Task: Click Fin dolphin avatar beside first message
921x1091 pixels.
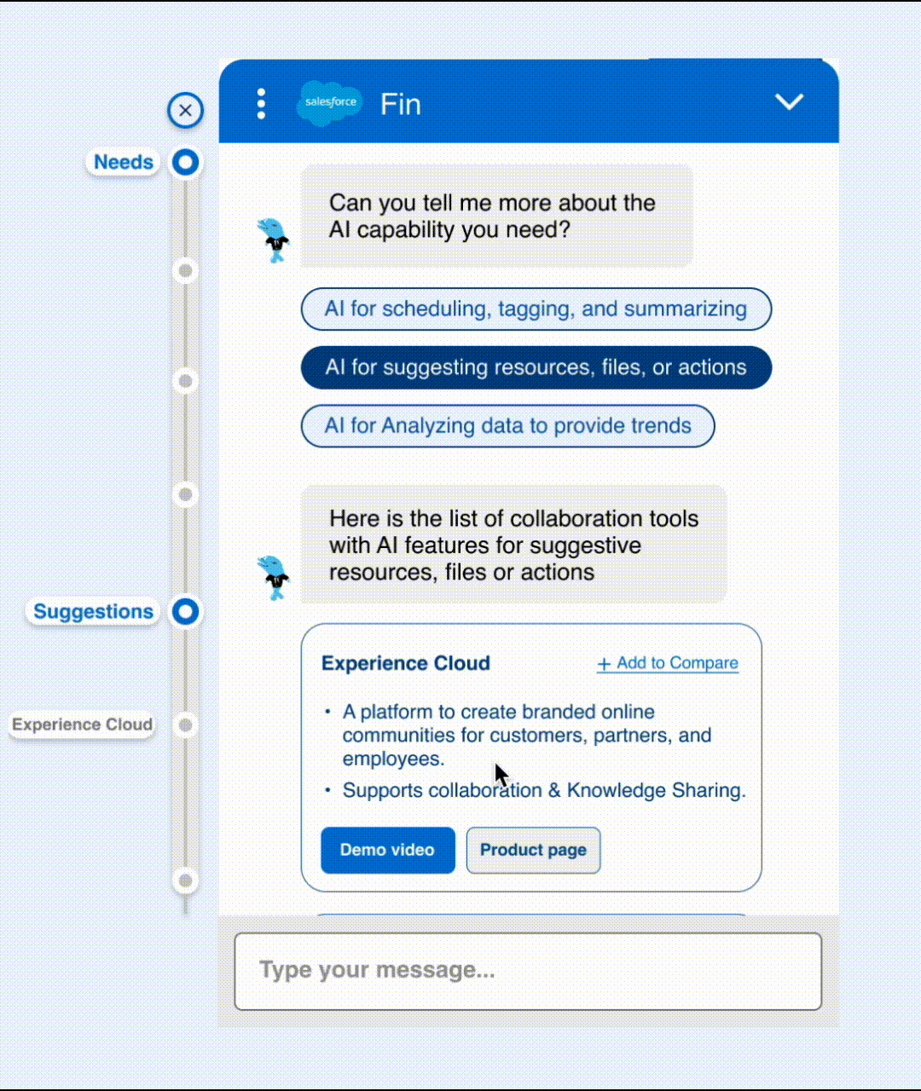Action: click(274, 240)
